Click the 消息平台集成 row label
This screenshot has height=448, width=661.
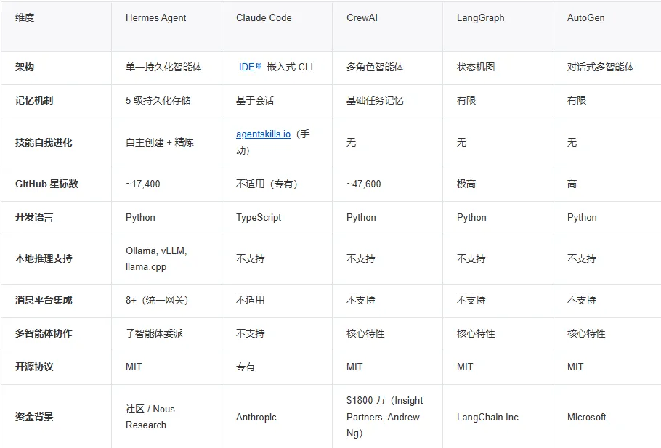[44, 300]
